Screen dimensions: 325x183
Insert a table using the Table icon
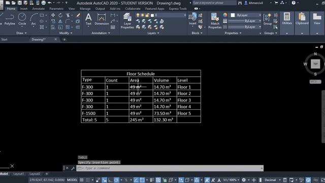coord(113,27)
